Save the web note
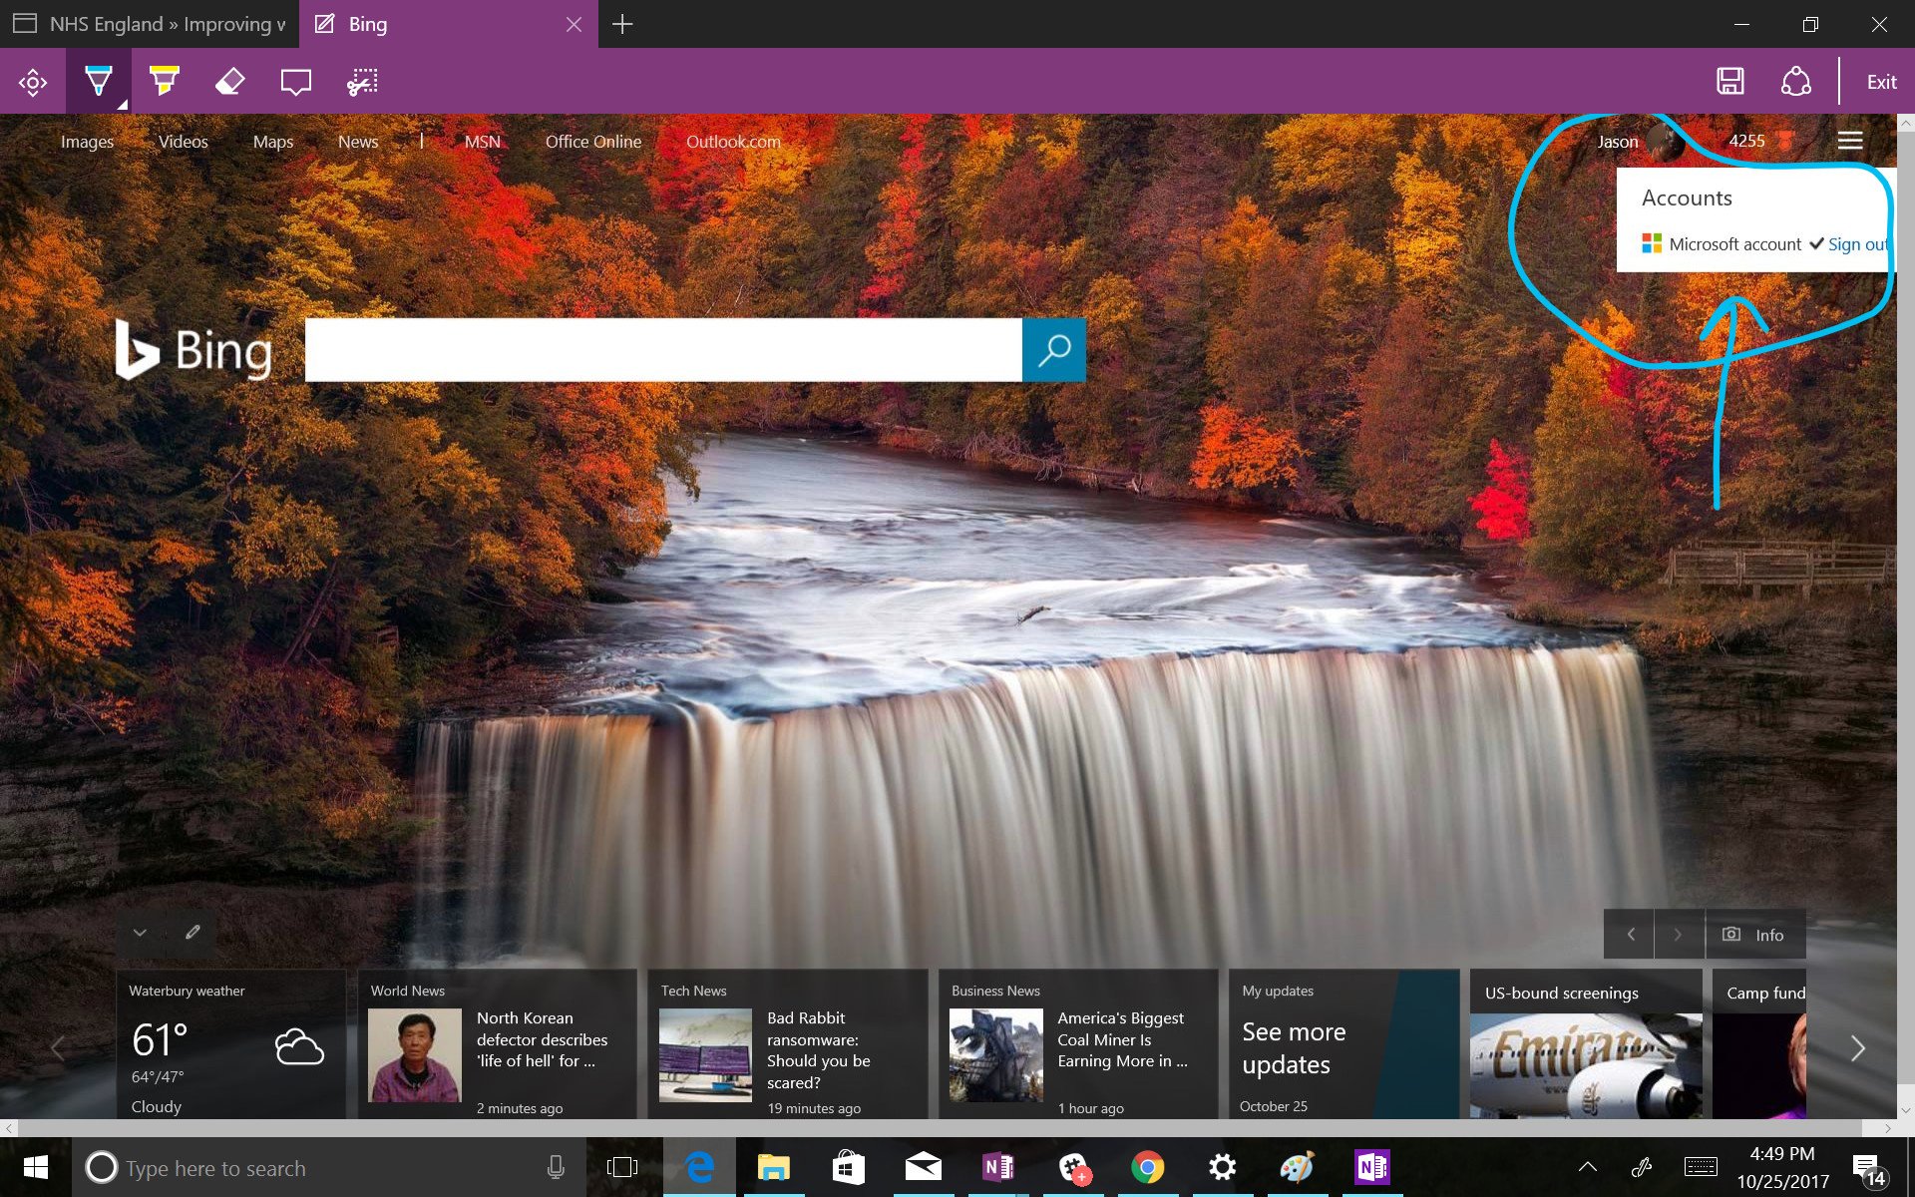Screen dimensions: 1915x1197 [1730, 82]
